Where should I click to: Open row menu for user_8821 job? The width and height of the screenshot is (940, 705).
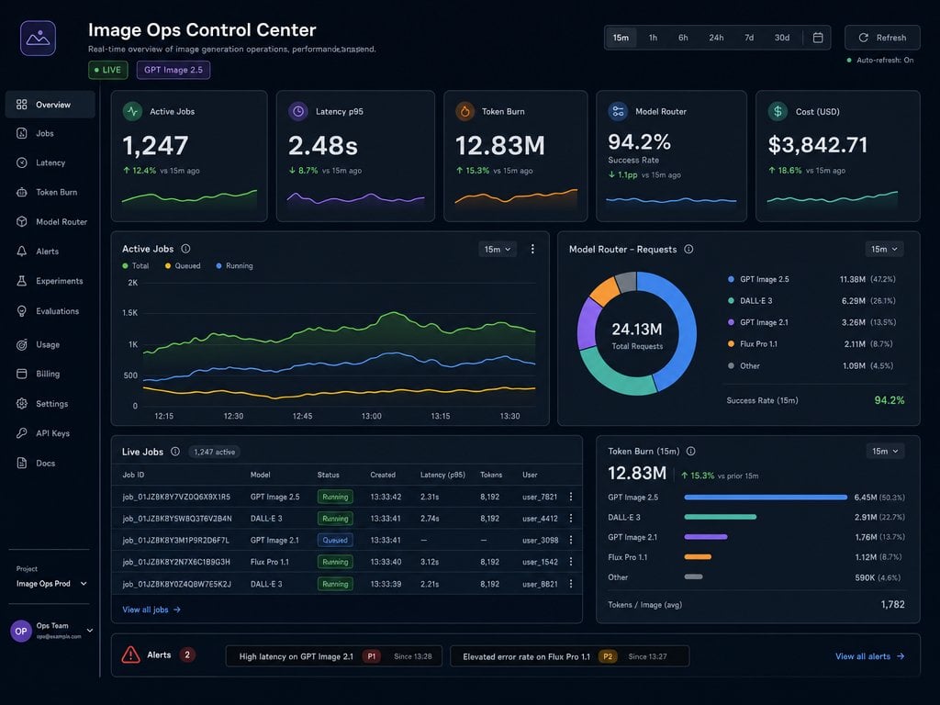(571, 584)
